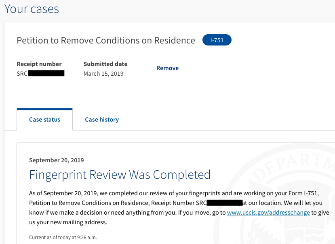The image size is (335, 244).
Task: Click the Submitted date label
Action: click(105, 64)
